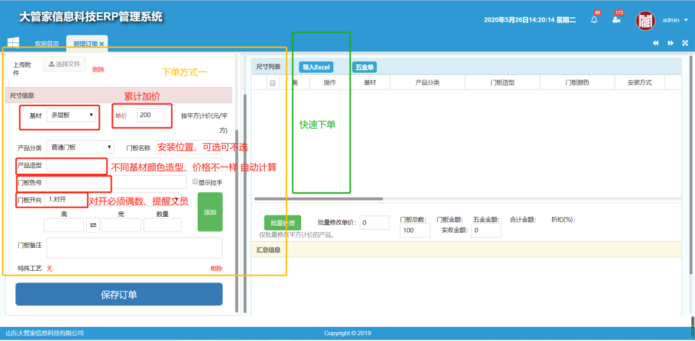Close the 新增订单 tab
695x341 pixels.
pyautogui.click(x=102, y=44)
